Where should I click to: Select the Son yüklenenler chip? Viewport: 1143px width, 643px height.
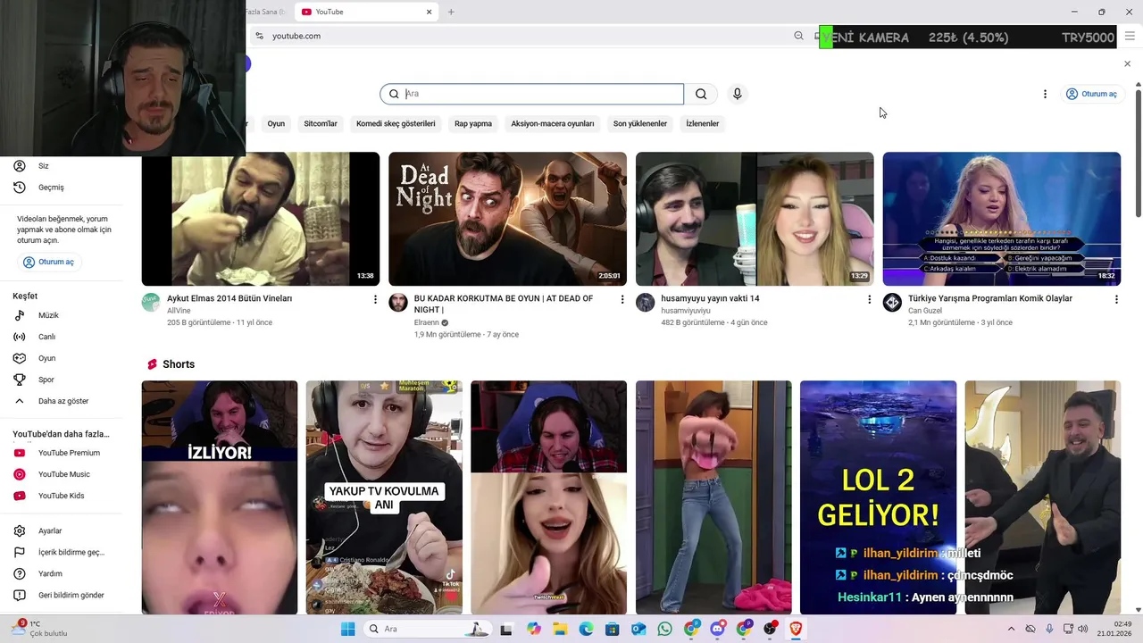coord(640,124)
